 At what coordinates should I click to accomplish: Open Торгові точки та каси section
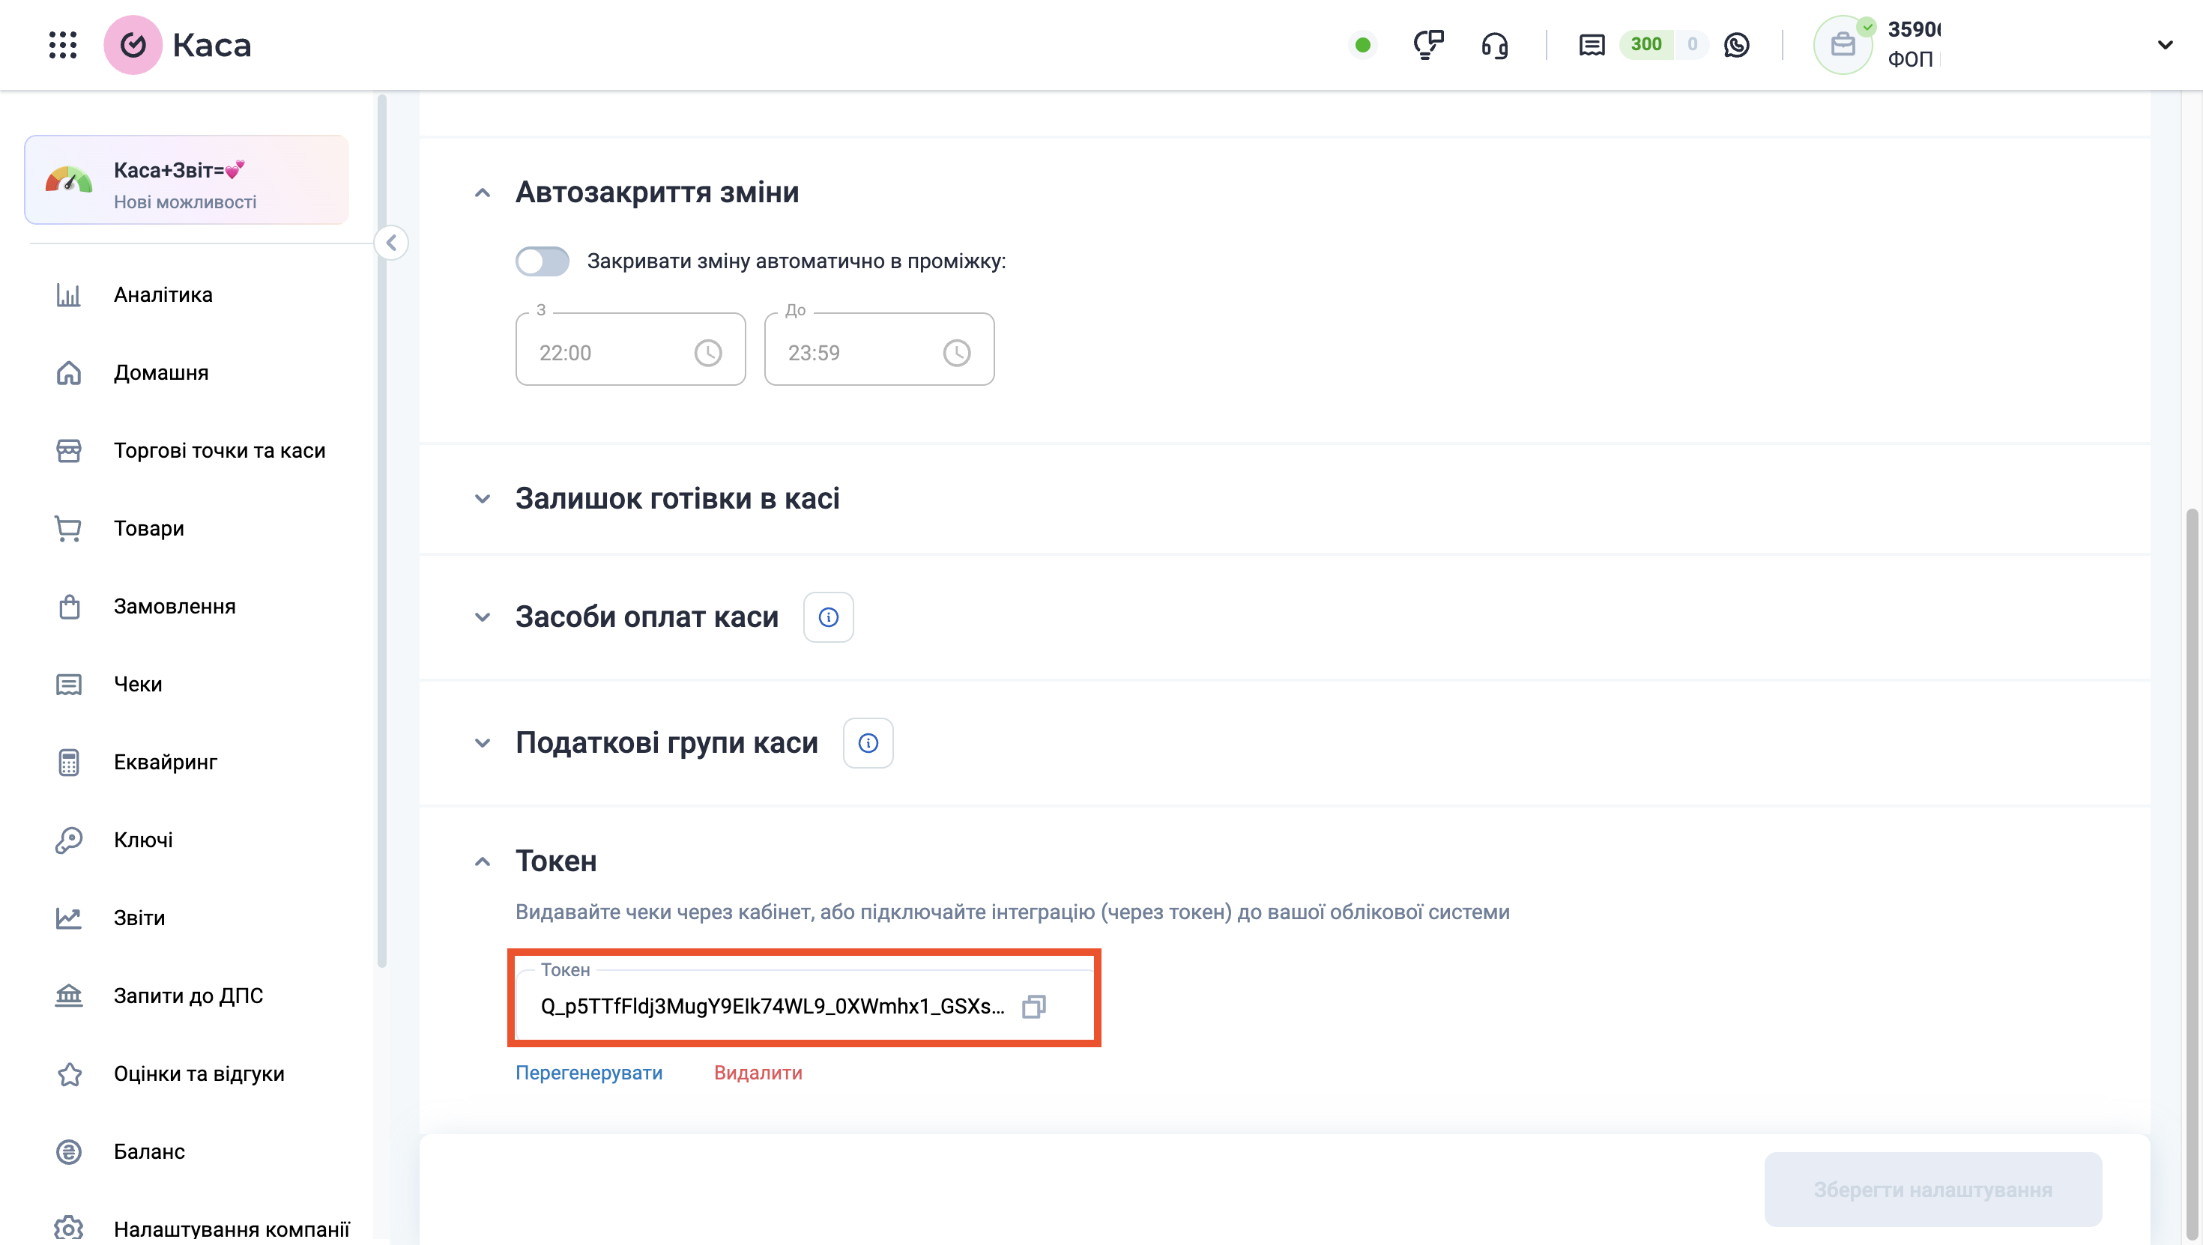tap(219, 449)
